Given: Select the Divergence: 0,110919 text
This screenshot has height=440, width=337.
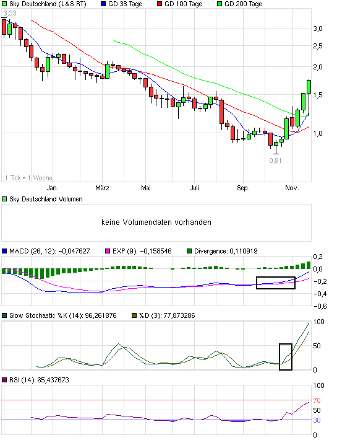Looking at the screenshot, I should click(226, 251).
